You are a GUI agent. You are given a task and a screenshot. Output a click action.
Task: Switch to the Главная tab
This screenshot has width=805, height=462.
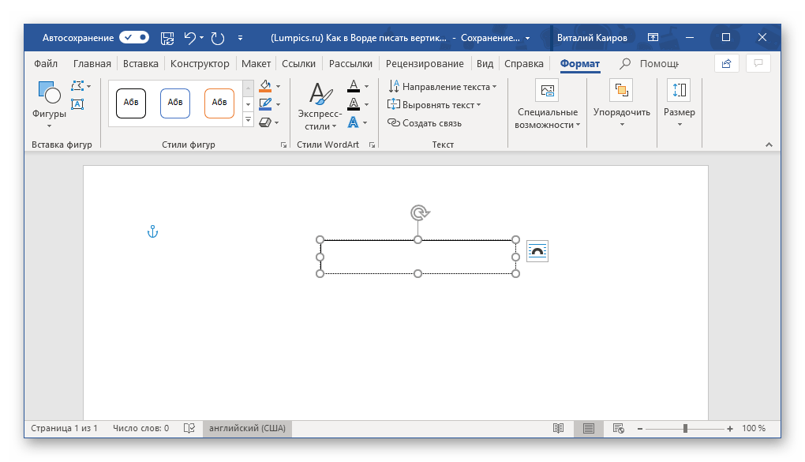click(92, 64)
